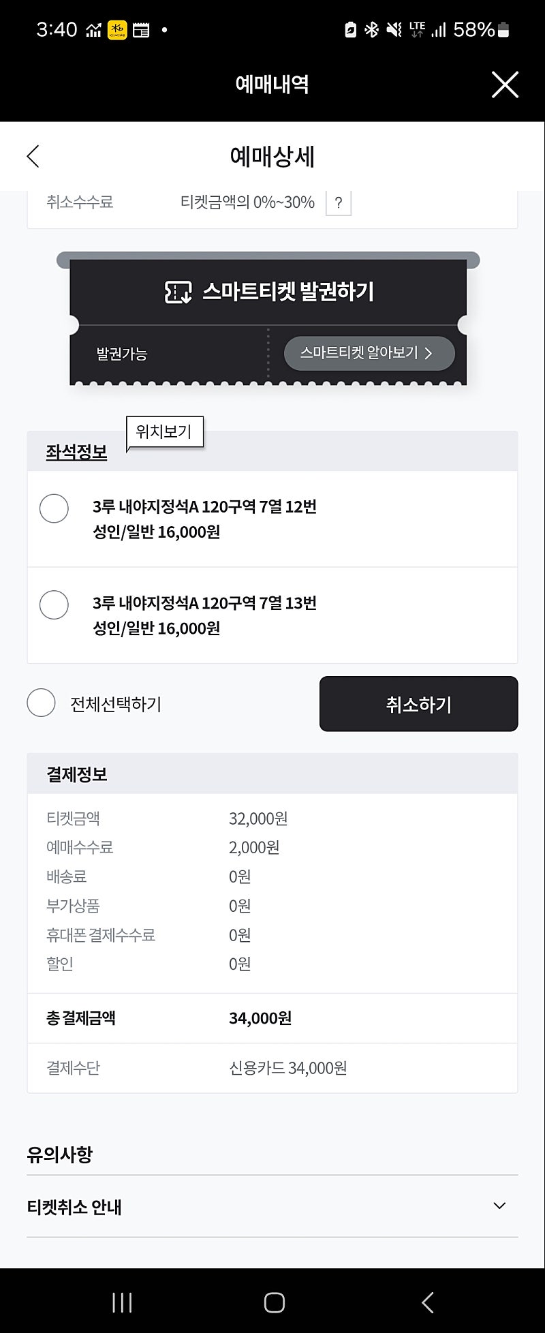Expand the 유의사항 티켓취소 안내 row

coord(272,1206)
